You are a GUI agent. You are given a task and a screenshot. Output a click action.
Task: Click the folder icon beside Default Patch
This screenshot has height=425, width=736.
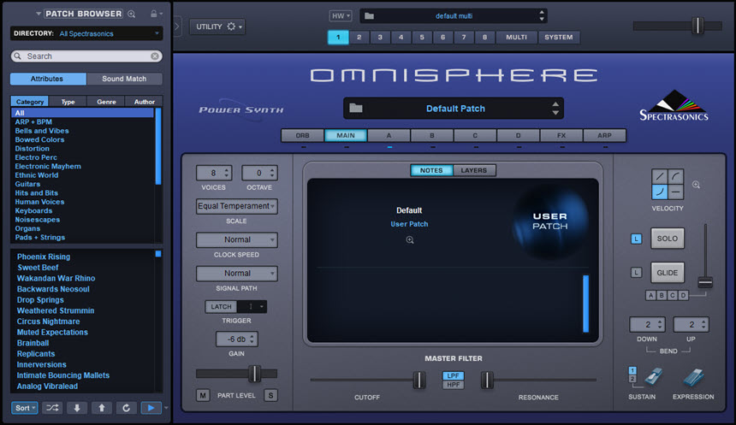tap(356, 109)
